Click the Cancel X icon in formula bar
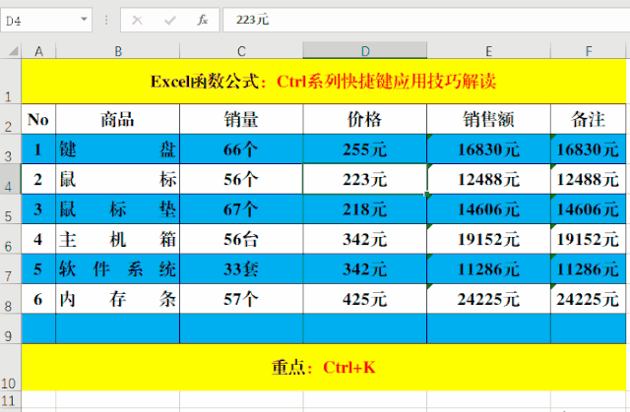This screenshot has width=630, height=412. (137, 20)
